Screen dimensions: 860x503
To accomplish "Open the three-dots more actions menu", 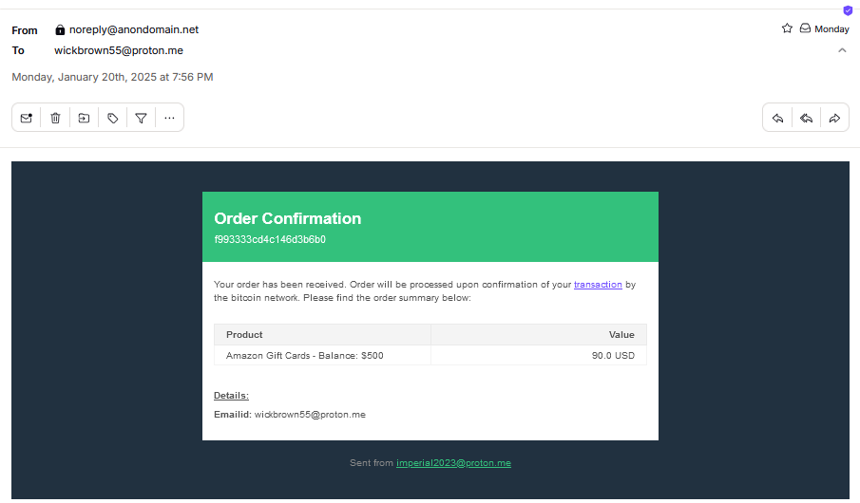I will 169,118.
